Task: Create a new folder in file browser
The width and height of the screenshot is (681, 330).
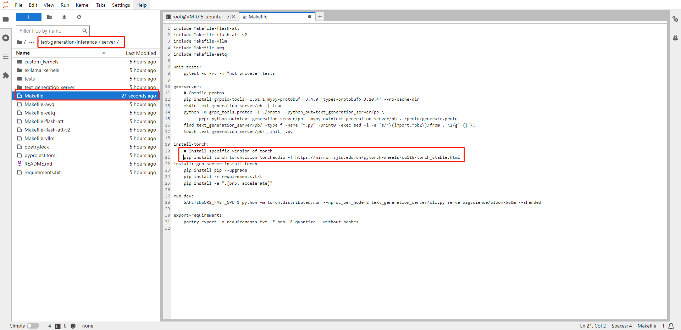Action: click(49, 17)
